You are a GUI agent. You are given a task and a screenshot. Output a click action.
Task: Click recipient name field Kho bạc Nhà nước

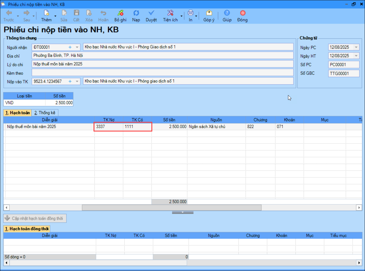pyautogui.click(x=188, y=47)
